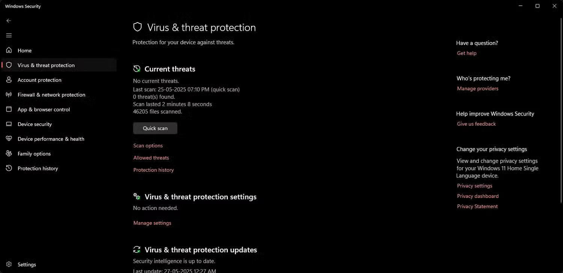Collapse the navigation with the hamburger menu
Image resolution: width=563 pixels, height=273 pixels.
tap(9, 35)
